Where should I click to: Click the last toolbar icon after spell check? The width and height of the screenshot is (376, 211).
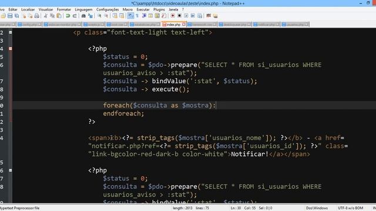(216, 16)
